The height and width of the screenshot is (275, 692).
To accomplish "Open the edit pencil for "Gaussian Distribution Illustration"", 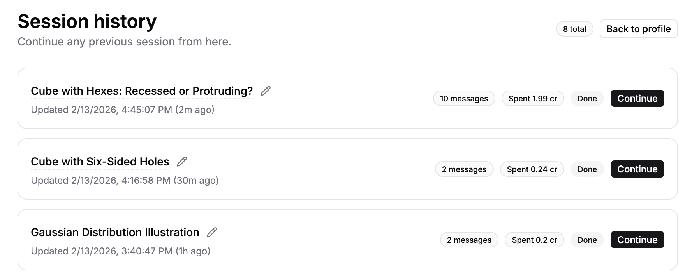I will click(211, 233).
